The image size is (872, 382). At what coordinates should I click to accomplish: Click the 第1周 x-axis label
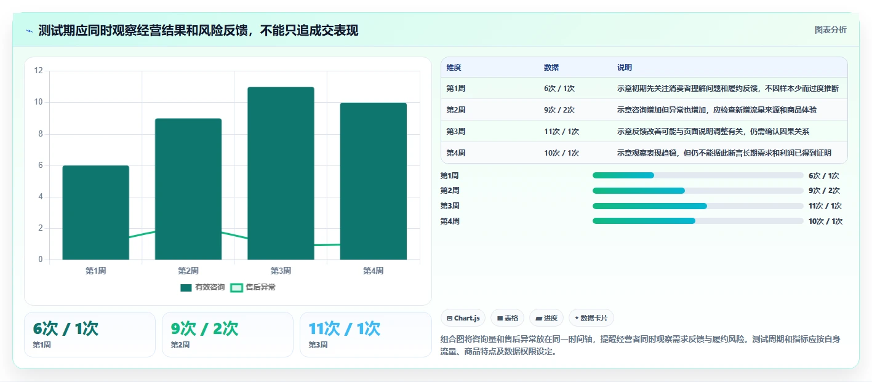[x=96, y=271]
